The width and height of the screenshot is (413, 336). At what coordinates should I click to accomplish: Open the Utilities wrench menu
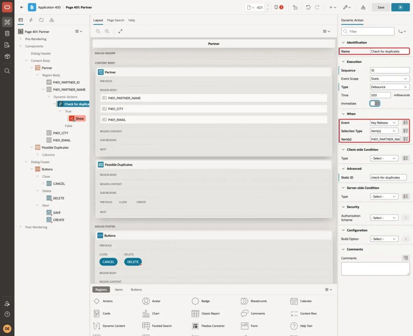347,7
